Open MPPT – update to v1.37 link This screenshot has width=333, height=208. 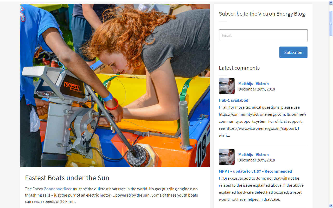tap(255, 171)
